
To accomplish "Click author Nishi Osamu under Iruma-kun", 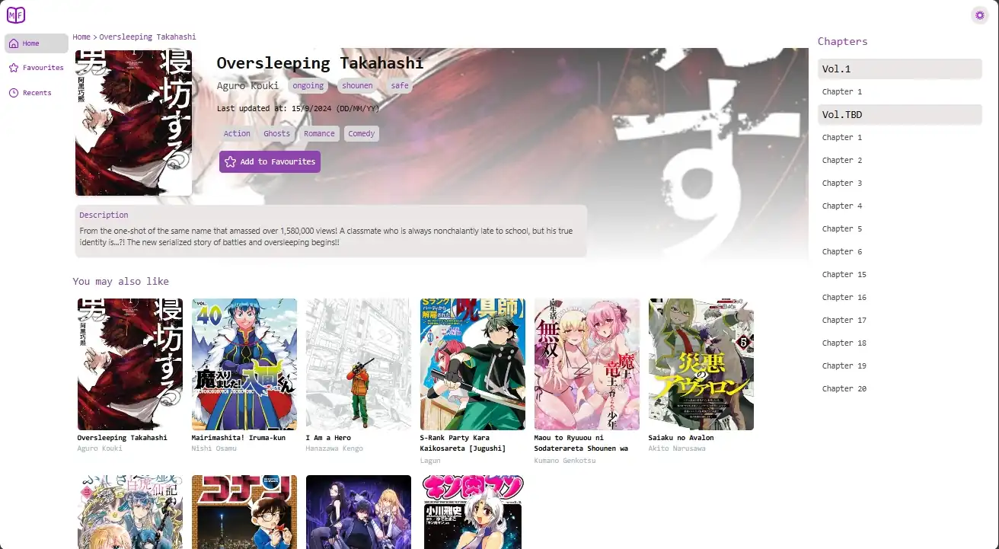I will coord(214,448).
